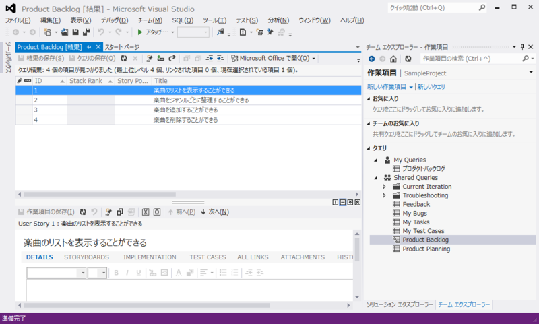Click the copy work item icon

(x=120, y=212)
